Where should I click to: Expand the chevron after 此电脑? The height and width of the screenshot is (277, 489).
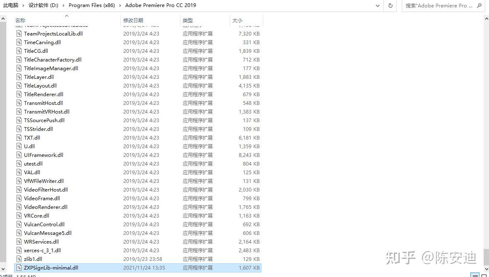24,6
